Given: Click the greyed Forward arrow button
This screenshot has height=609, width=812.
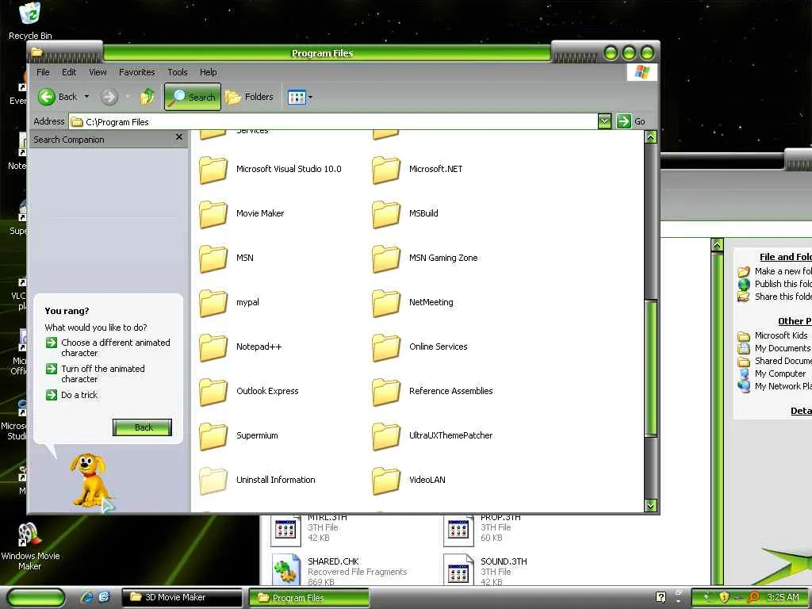Looking at the screenshot, I should pyautogui.click(x=109, y=97).
